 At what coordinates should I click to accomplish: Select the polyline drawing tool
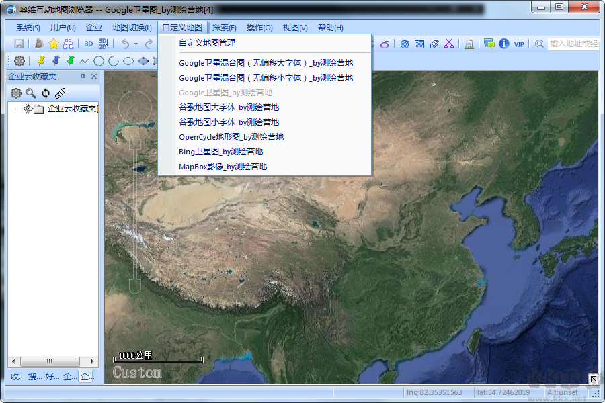(x=84, y=60)
